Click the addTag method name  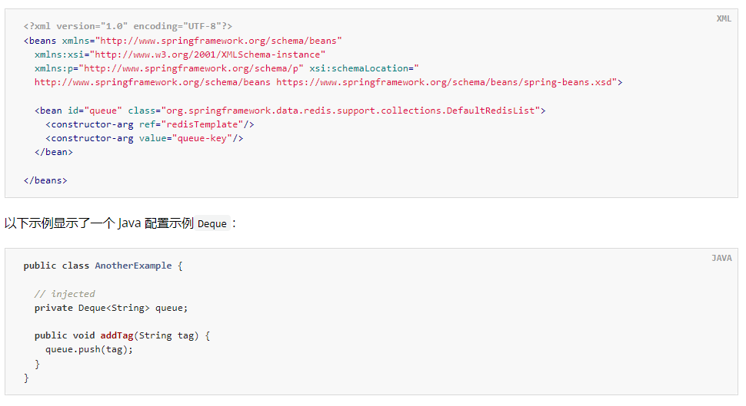(x=117, y=335)
